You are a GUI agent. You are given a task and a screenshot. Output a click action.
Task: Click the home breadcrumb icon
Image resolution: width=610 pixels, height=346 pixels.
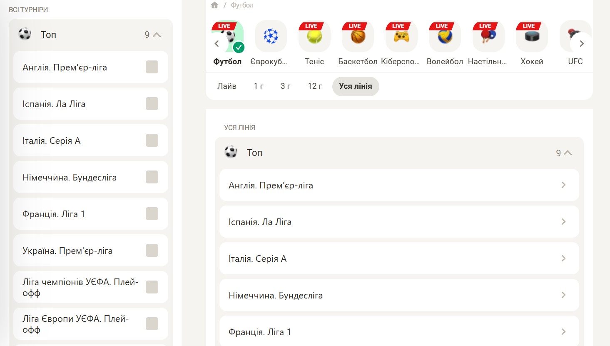[x=214, y=5]
